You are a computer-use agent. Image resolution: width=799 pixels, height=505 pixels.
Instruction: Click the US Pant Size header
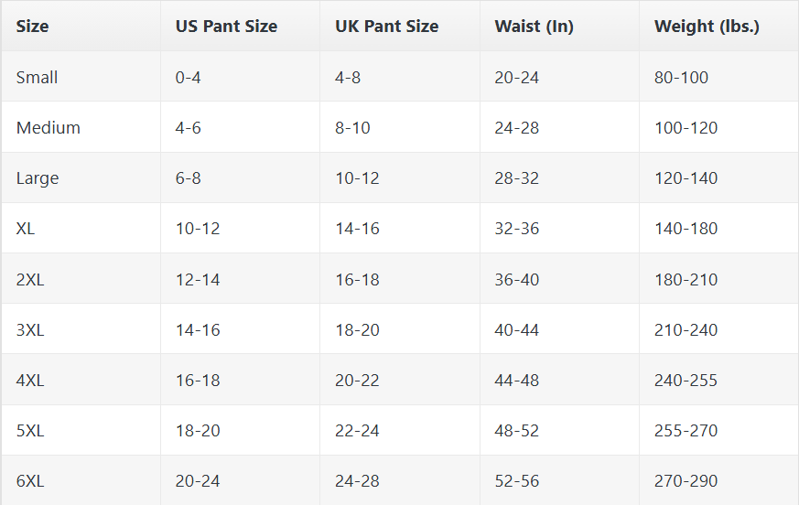click(226, 27)
